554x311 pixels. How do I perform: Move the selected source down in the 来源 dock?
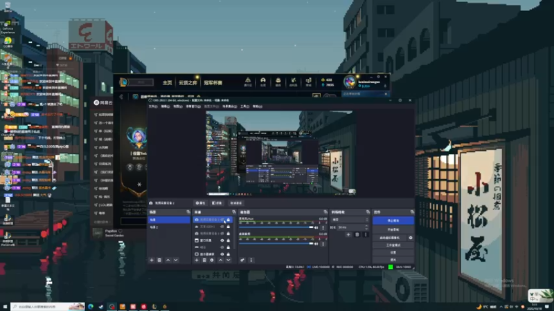pos(229,261)
